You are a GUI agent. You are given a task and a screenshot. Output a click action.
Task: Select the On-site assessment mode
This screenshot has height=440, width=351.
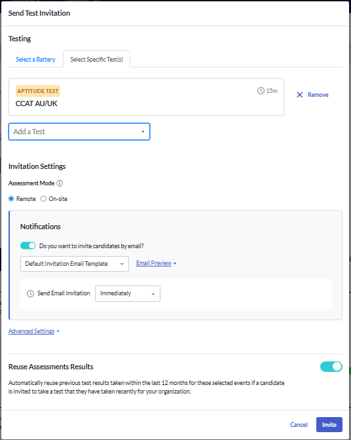click(x=43, y=198)
